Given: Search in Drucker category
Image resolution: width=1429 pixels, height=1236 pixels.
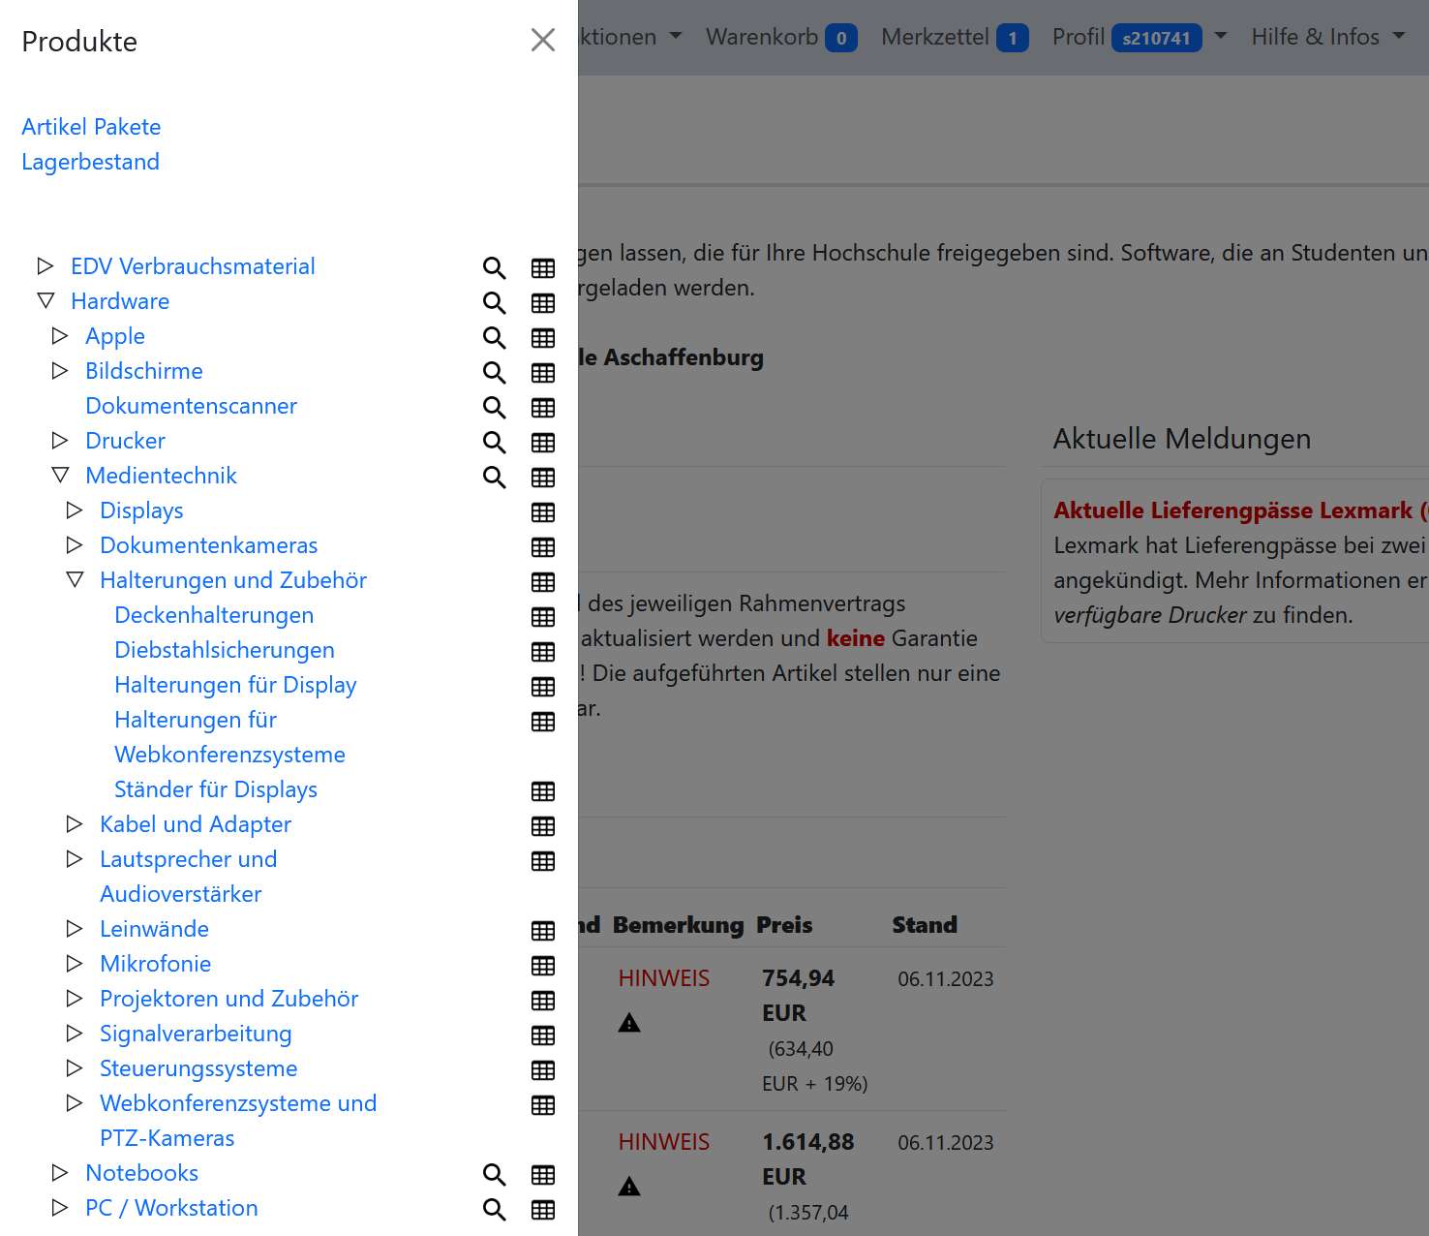Looking at the screenshot, I should pos(495,443).
